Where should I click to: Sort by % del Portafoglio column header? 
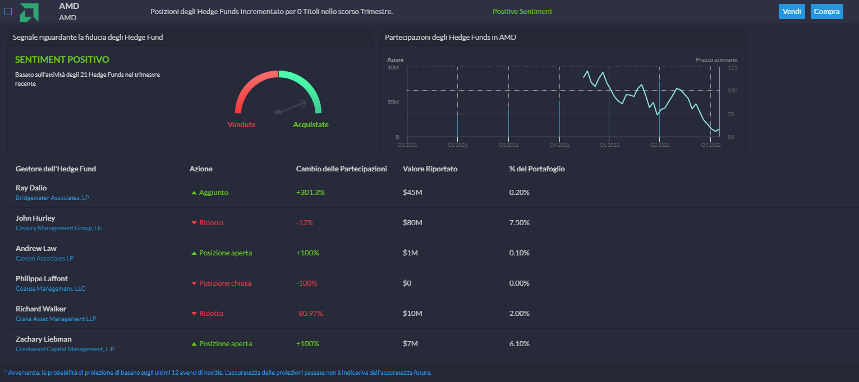coord(537,169)
